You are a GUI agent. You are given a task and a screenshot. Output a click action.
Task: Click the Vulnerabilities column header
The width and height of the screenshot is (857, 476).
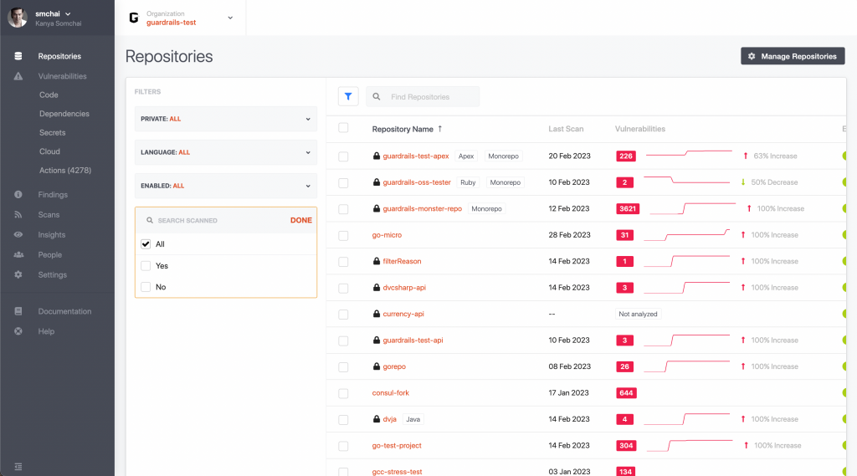coord(640,129)
